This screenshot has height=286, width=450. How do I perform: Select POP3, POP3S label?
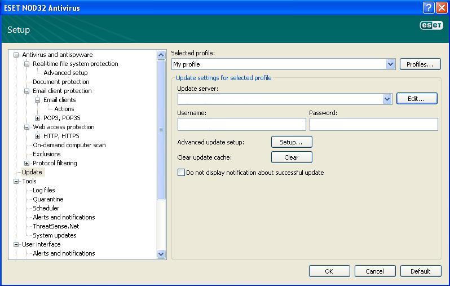pyautogui.click(x=62, y=118)
